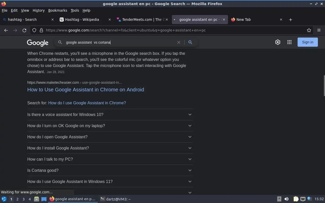Expand 'How do I use Google Assistant in Windows 11?'
Image resolution: width=325 pixels, height=203 pixels.
(110, 181)
